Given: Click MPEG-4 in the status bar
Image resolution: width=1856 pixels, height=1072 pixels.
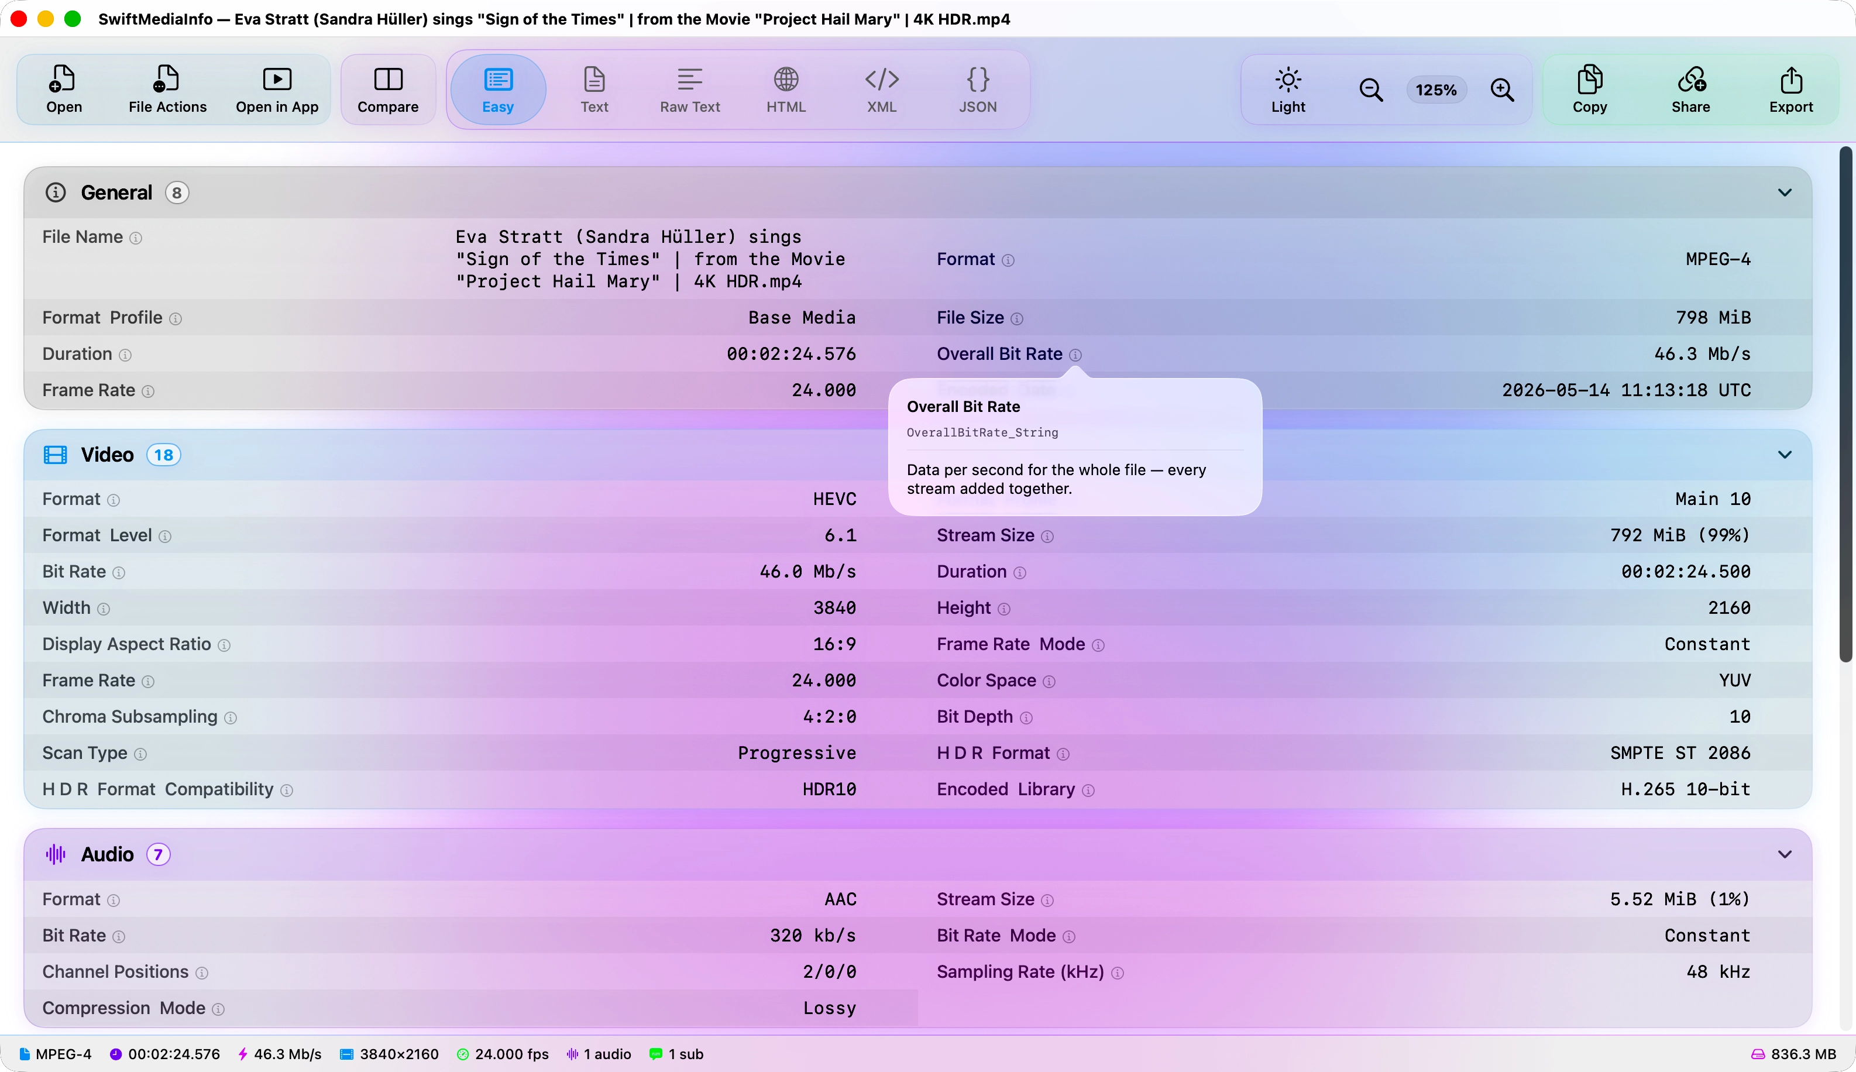Looking at the screenshot, I should [x=55, y=1054].
